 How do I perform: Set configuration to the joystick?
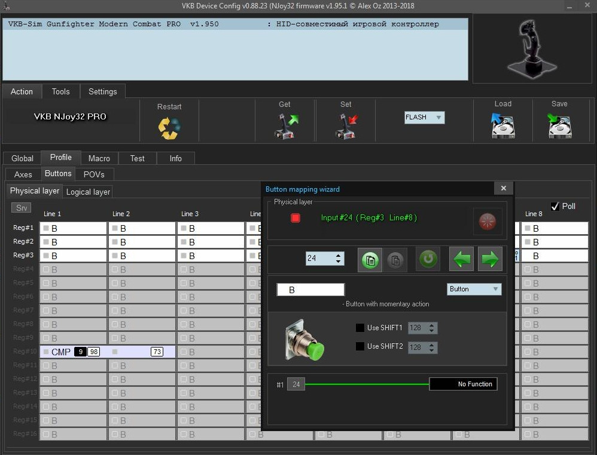(x=346, y=127)
